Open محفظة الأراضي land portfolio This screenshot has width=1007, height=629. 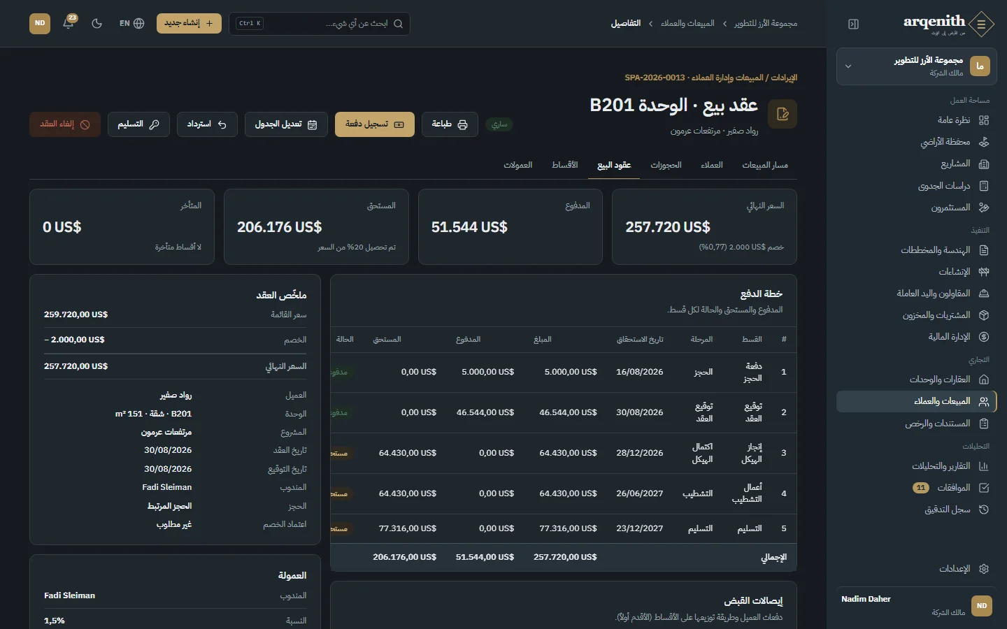(916, 142)
